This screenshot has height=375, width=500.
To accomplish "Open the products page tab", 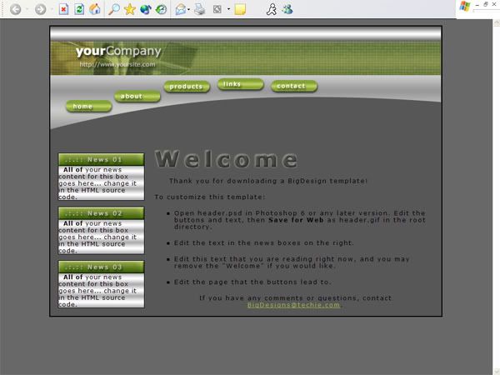I will tap(186, 87).
